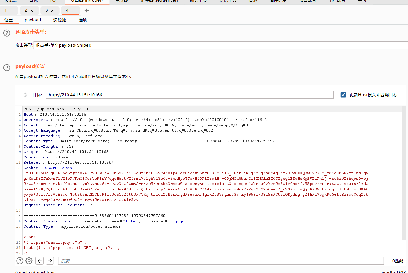Close Intruder tab 4 with its × icon
Image resolution: width=408 pixels, height=273 pixels.
(73, 10)
